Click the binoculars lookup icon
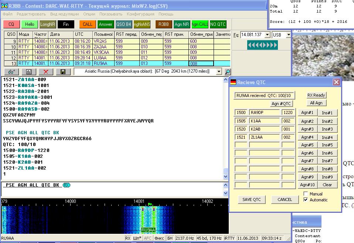Image resolution: width=354 pixels, height=243 pixels. point(11,72)
